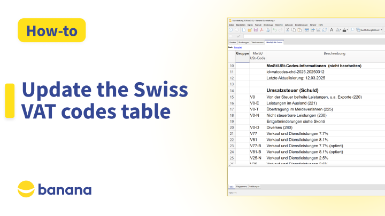Click the Komplett view link

tap(238, 47)
